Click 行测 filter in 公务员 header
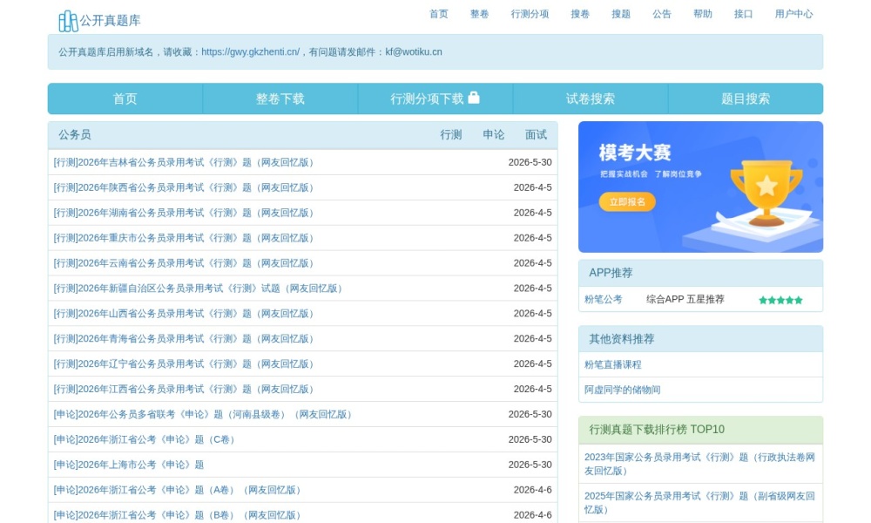This screenshot has width=871, height=523. pos(451,134)
